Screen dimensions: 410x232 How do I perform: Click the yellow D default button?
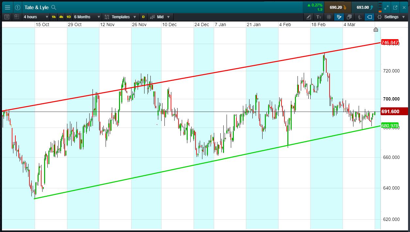tap(143, 17)
